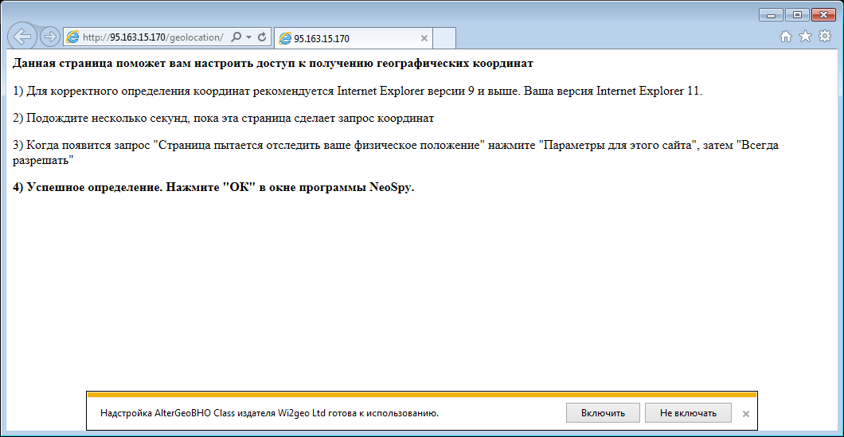Image resolution: width=844 pixels, height=437 pixels.
Task: Click the Не включать button
Action: (x=688, y=413)
